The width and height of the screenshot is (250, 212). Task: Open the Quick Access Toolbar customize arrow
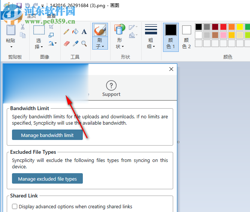43,6
